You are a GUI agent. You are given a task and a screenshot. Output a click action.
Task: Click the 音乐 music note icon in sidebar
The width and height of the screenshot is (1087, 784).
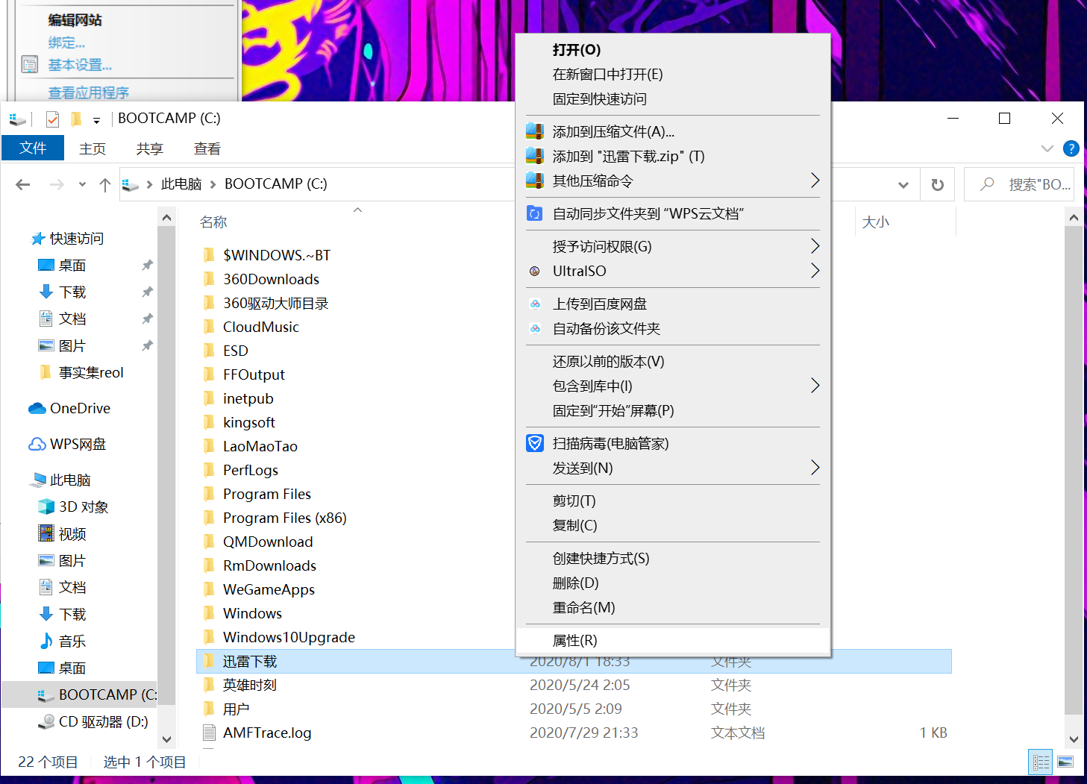[x=46, y=641]
